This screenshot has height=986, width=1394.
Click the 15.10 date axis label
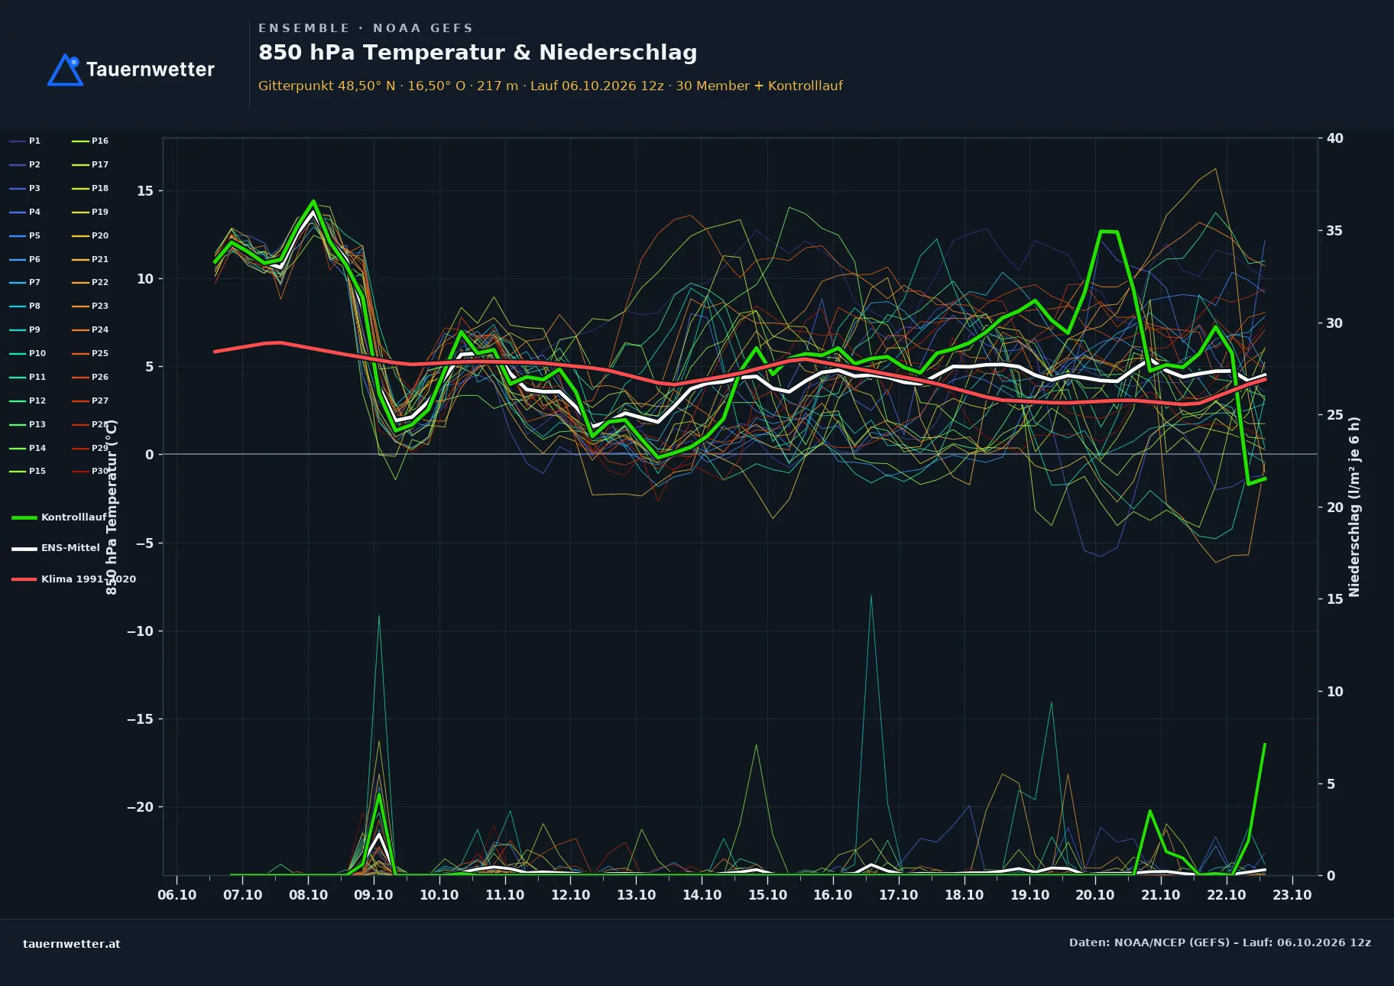click(x=767, y=895)
